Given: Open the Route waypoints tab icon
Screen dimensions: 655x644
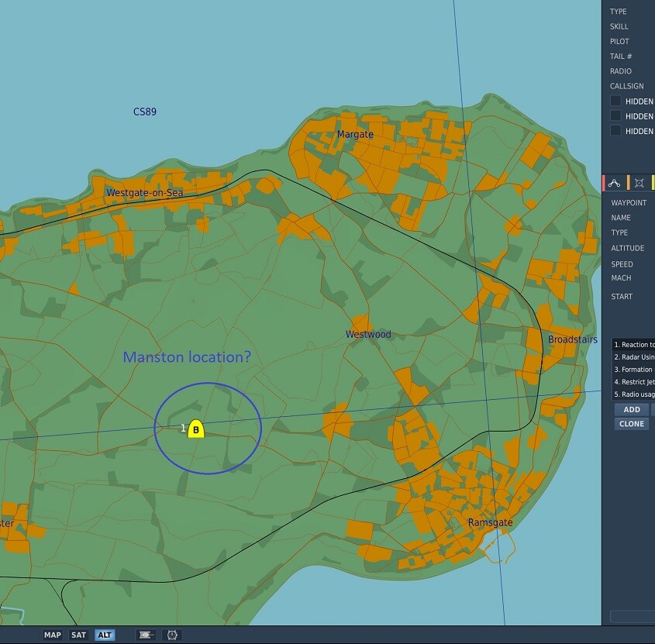Looking at the screenshot, I should [614, 183].
